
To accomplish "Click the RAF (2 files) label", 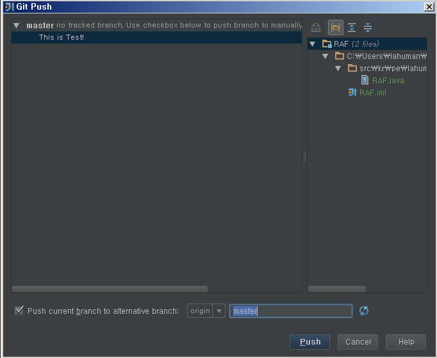I will point(356,44).
